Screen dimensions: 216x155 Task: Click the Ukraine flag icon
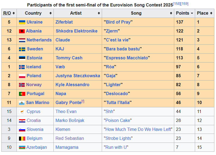click(x=22, y=22)
